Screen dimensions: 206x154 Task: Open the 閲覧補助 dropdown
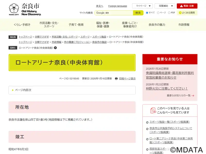(165, 6)
